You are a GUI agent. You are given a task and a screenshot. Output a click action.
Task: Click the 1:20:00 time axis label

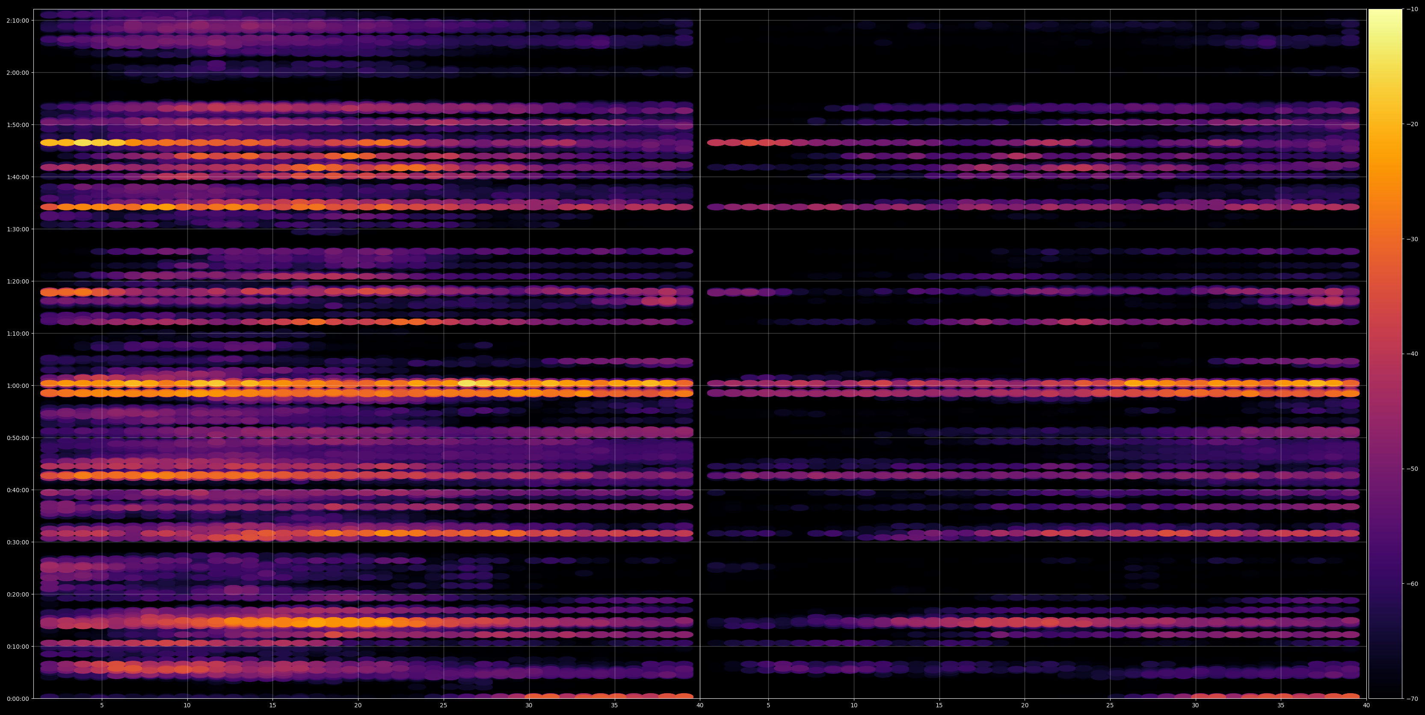coord(18,281)
